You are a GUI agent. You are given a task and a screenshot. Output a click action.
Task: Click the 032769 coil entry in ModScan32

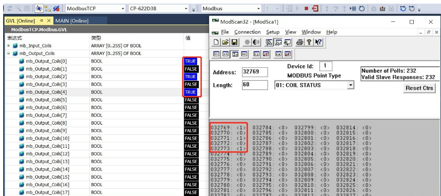coord(228,128)
